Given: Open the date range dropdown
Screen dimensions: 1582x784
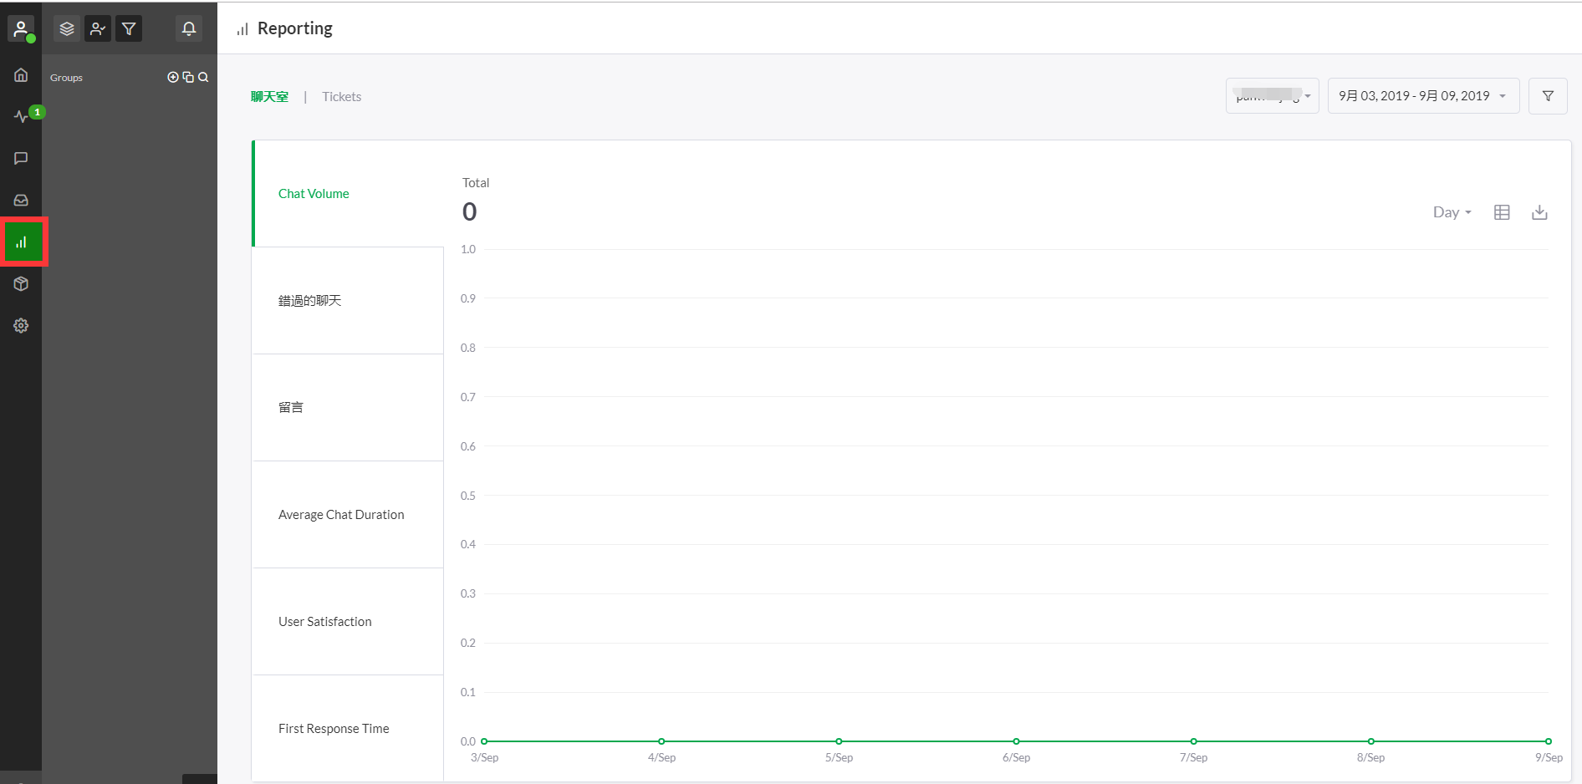Looking at the screenshot, I should 1422,96.
